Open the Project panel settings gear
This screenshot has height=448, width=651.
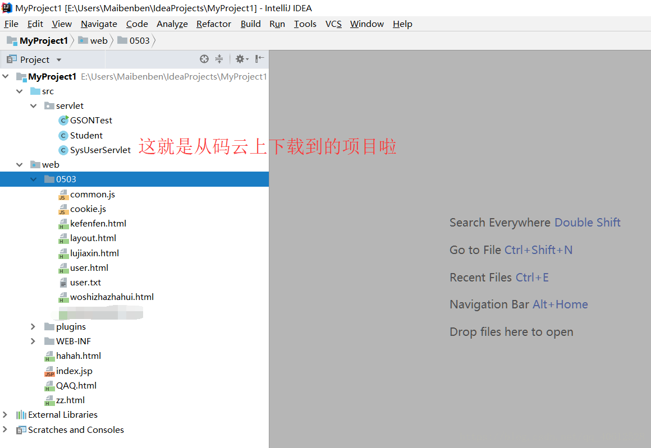coord(242,59)
